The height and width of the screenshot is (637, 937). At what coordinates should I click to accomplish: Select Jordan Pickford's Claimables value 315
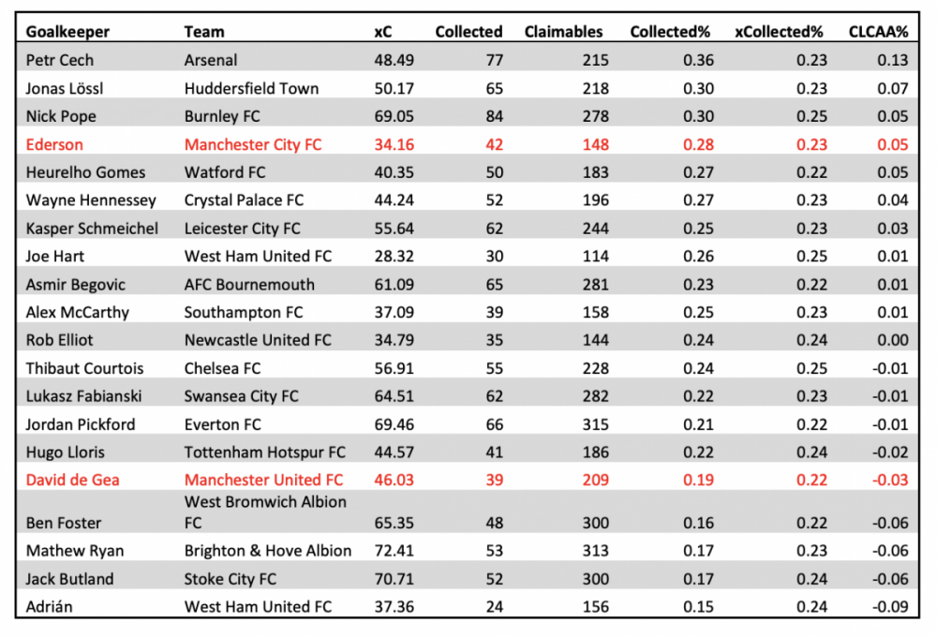pos(596,425)
